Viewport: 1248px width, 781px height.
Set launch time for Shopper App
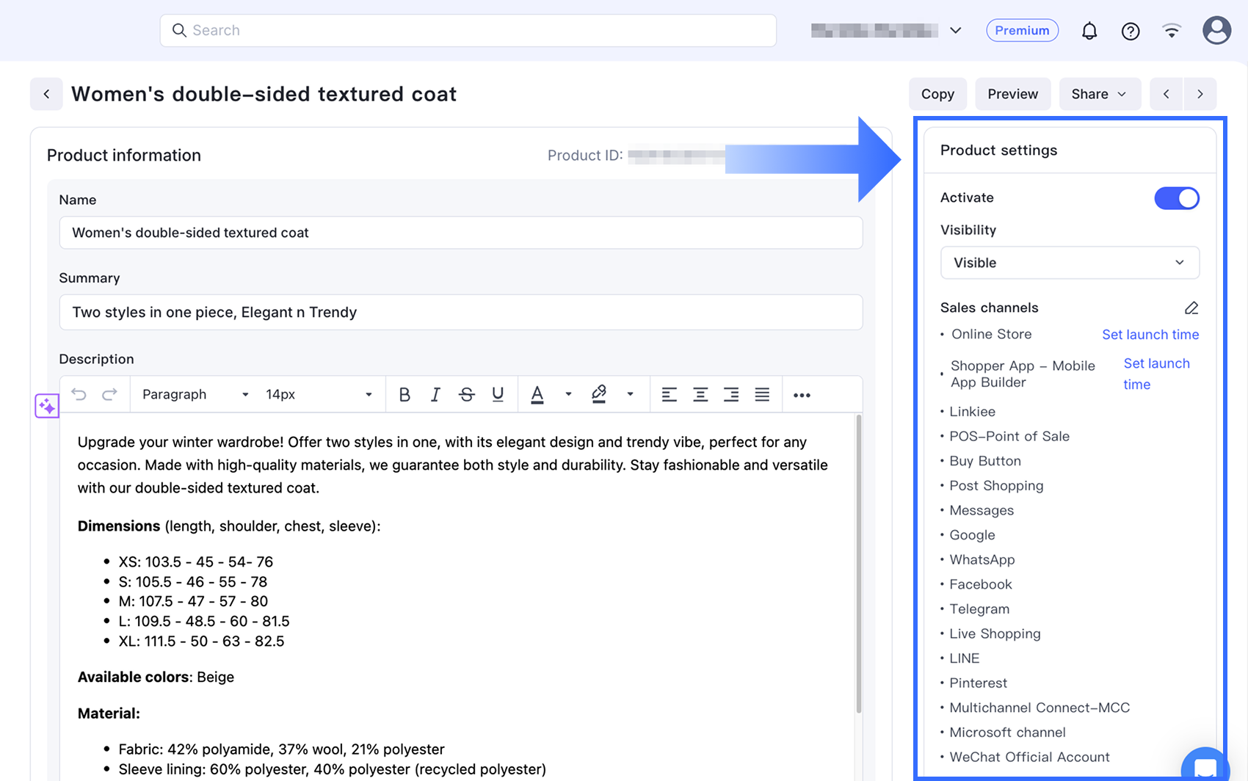[1156, 374]
